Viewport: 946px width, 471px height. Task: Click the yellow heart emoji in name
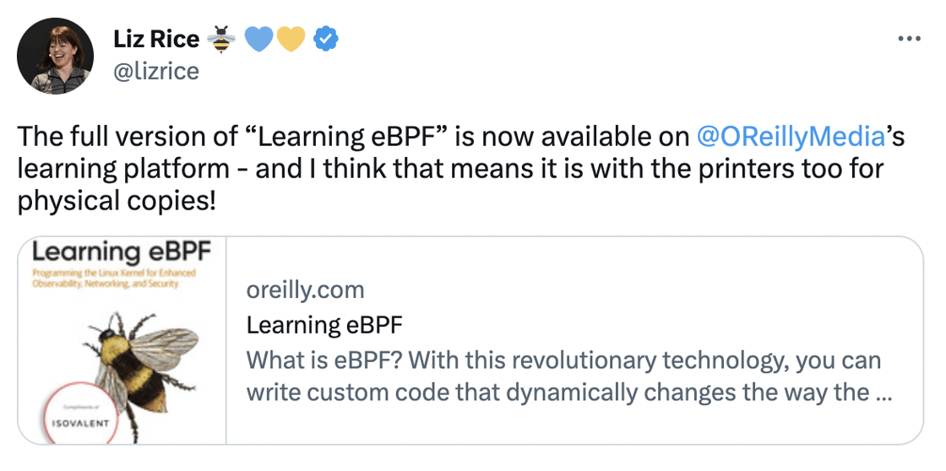coord(290,39)
